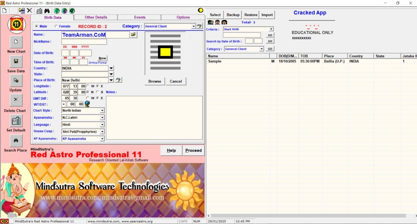Screen dimensions: 417x224
Task: Click the third person icon beside Total label
Action: pyautogui.click(x=224, y=22)
